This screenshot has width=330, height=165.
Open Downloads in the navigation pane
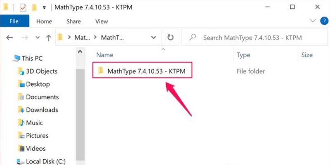point(38,110)
